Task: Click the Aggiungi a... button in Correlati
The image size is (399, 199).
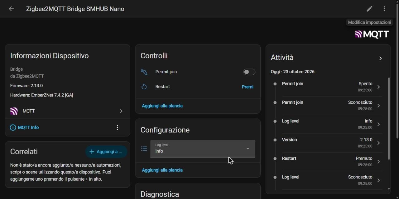Action: pyautogui.click(x=106, y=152)
